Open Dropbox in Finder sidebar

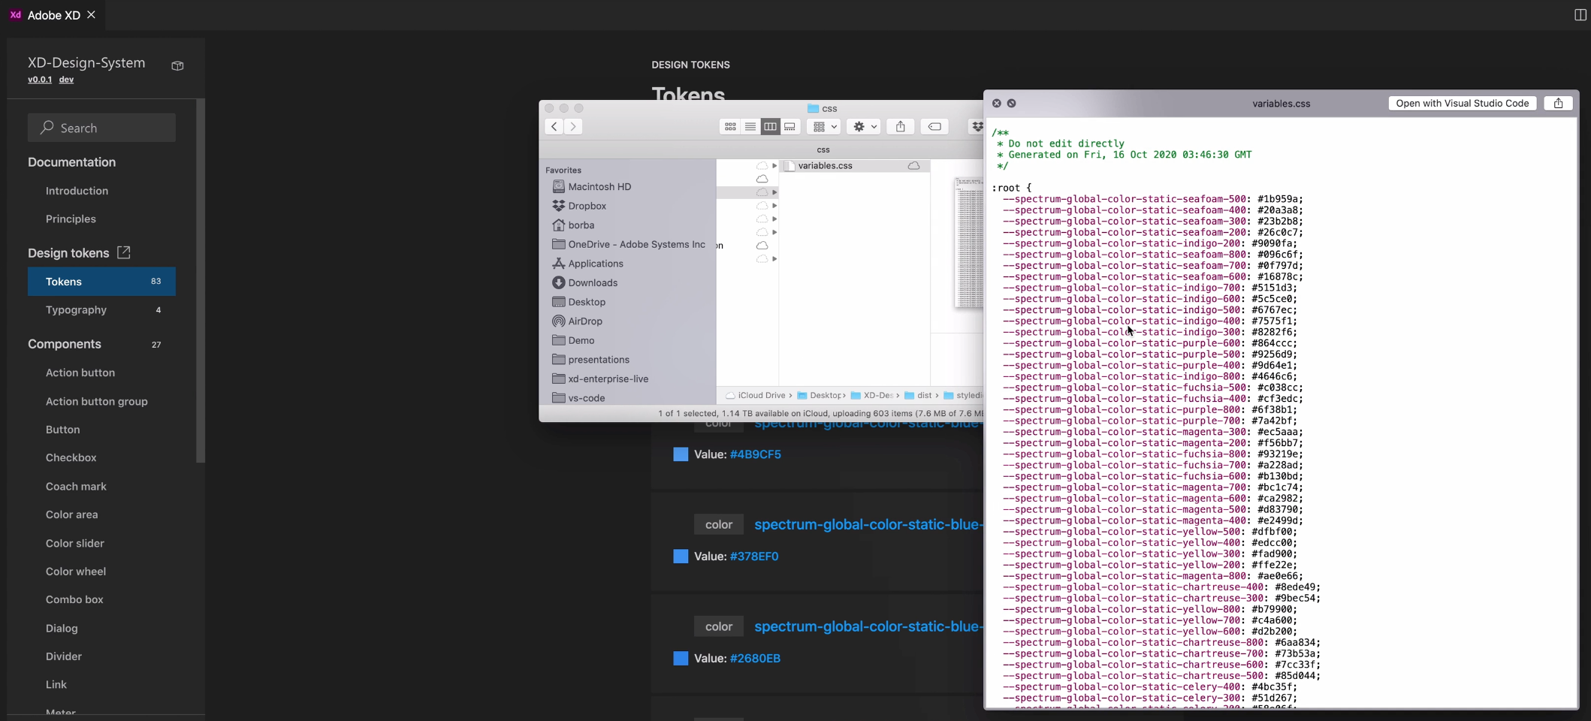click(x=587, y=206)
